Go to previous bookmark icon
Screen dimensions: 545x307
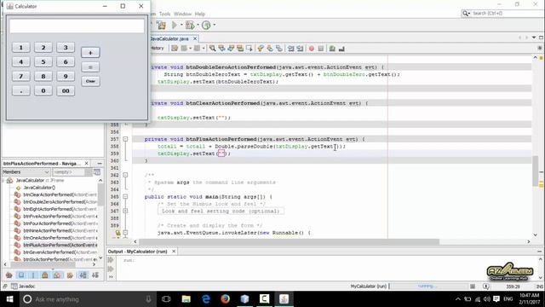[261, 49]
